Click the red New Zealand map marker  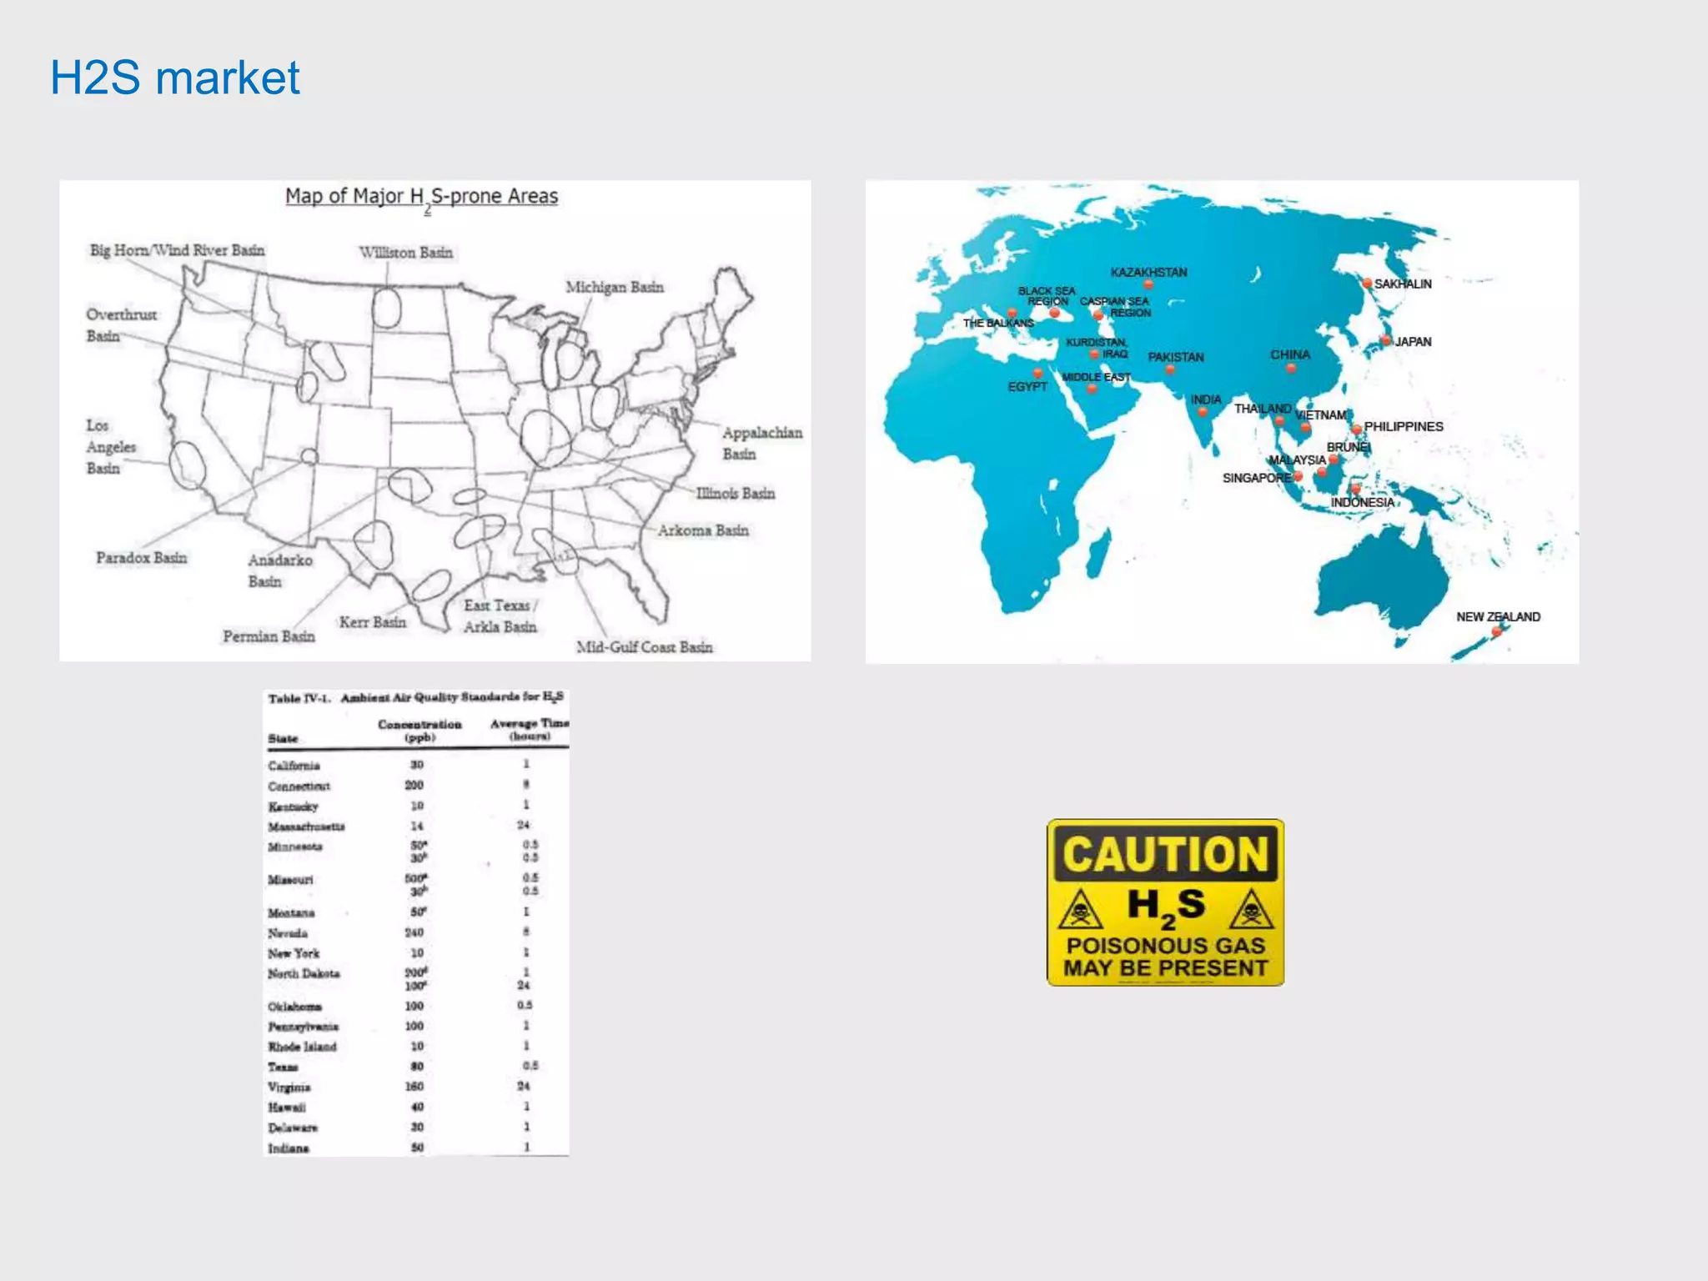click(1497, 631)
